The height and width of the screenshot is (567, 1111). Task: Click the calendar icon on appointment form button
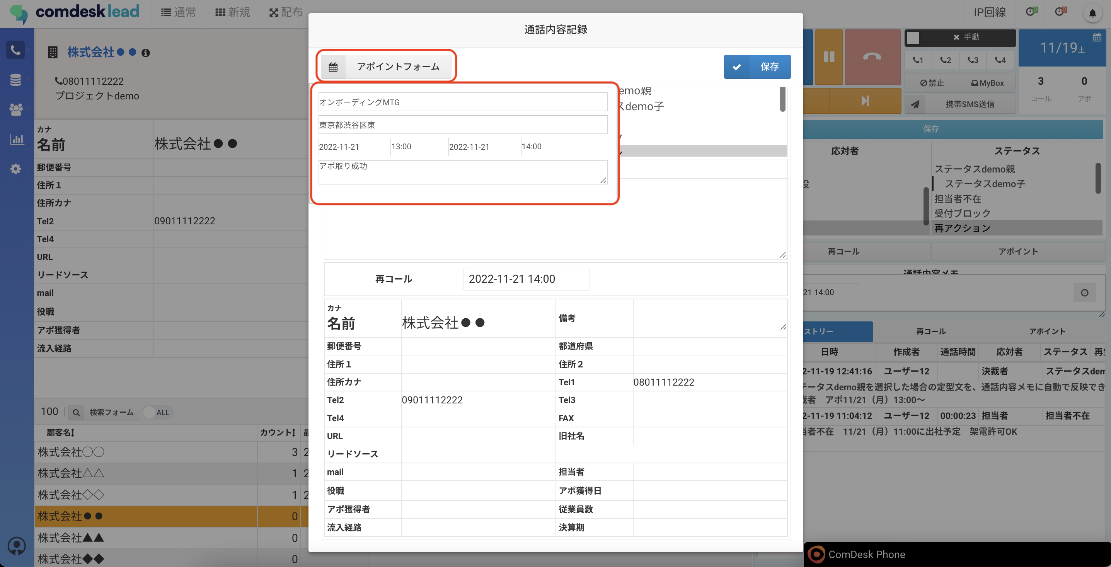click(333, 67)
